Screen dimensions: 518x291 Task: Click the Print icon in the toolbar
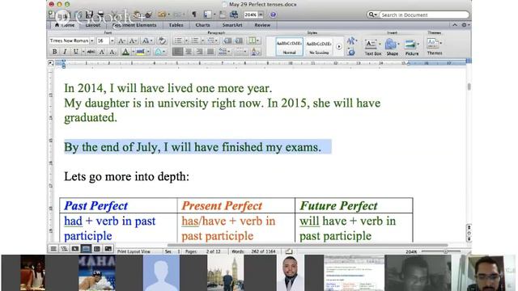click(100, 15)
